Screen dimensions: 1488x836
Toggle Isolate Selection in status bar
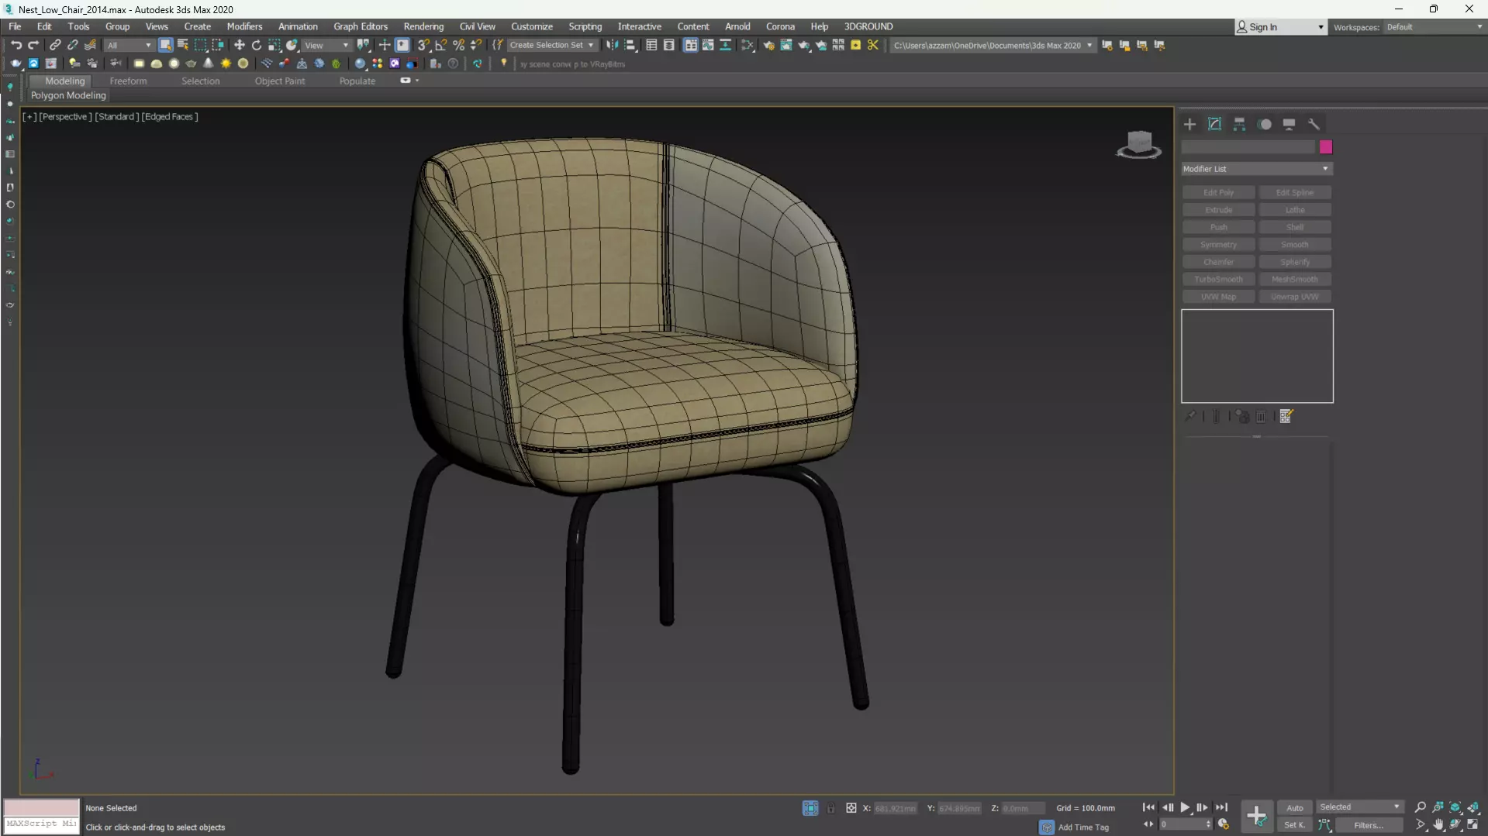[x=810, y=808]
